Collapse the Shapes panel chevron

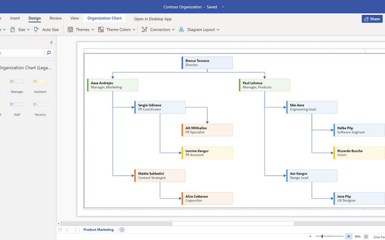point(51,42)
